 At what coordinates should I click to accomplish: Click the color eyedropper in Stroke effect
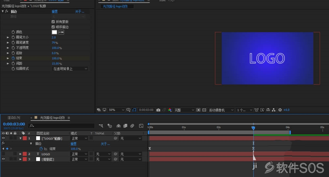point(61,32)
